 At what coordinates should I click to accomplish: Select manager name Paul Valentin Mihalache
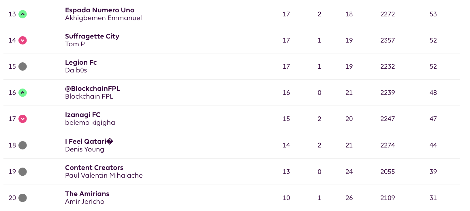(104, 175)
